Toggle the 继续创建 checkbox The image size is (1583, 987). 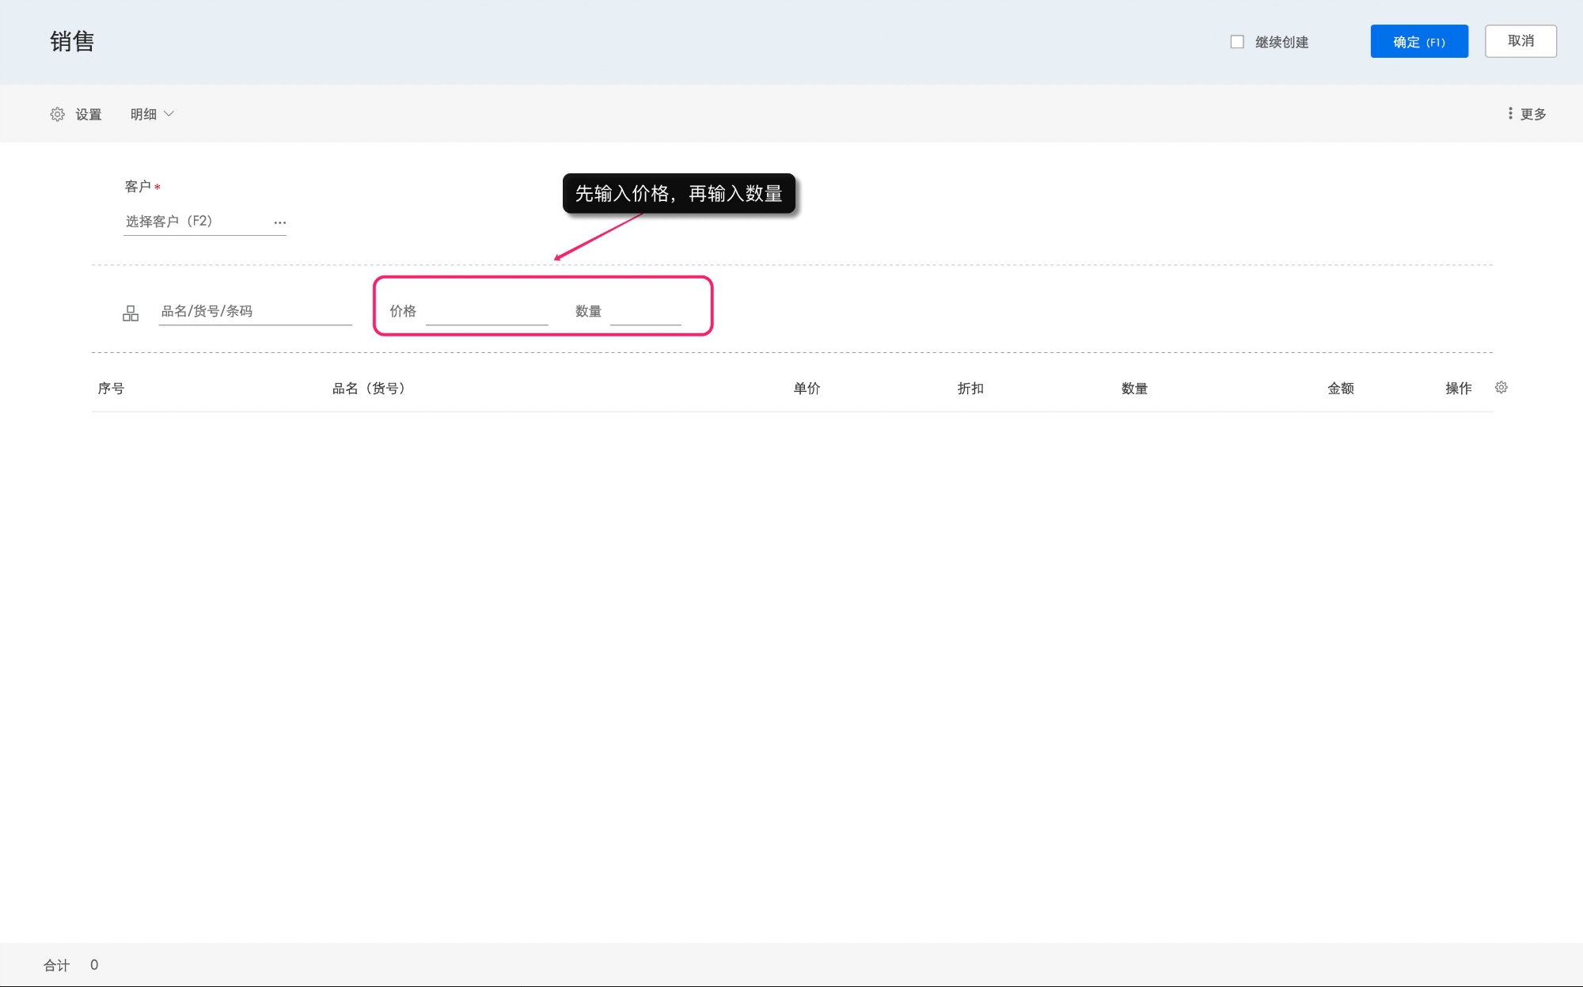pos(1237,42)
